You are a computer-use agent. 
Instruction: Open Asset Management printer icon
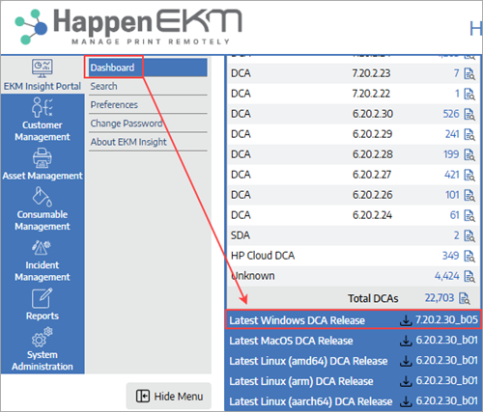[x=43, y=158]
